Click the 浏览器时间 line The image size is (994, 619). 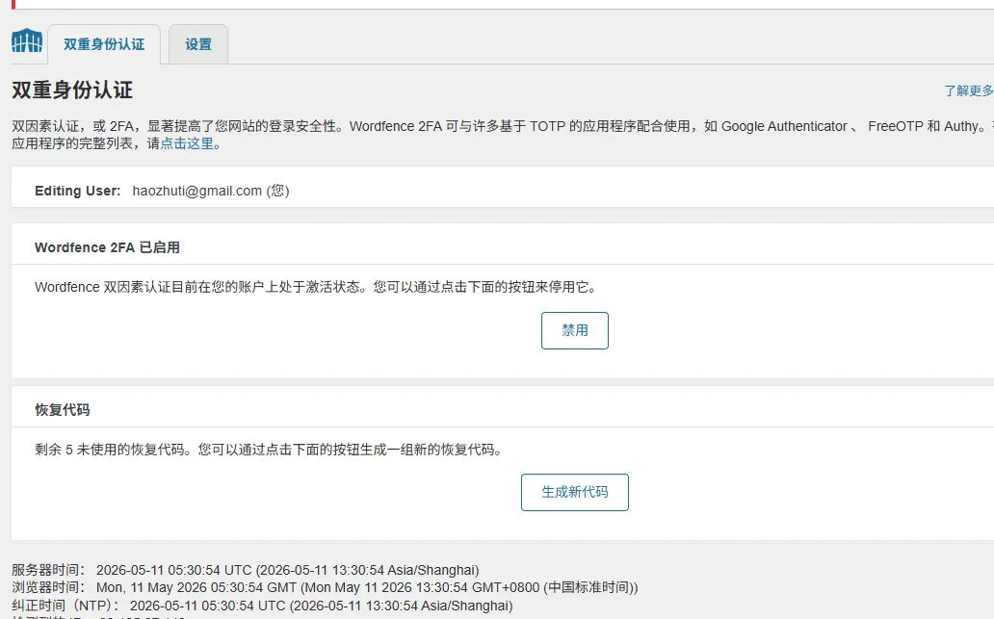325,587
